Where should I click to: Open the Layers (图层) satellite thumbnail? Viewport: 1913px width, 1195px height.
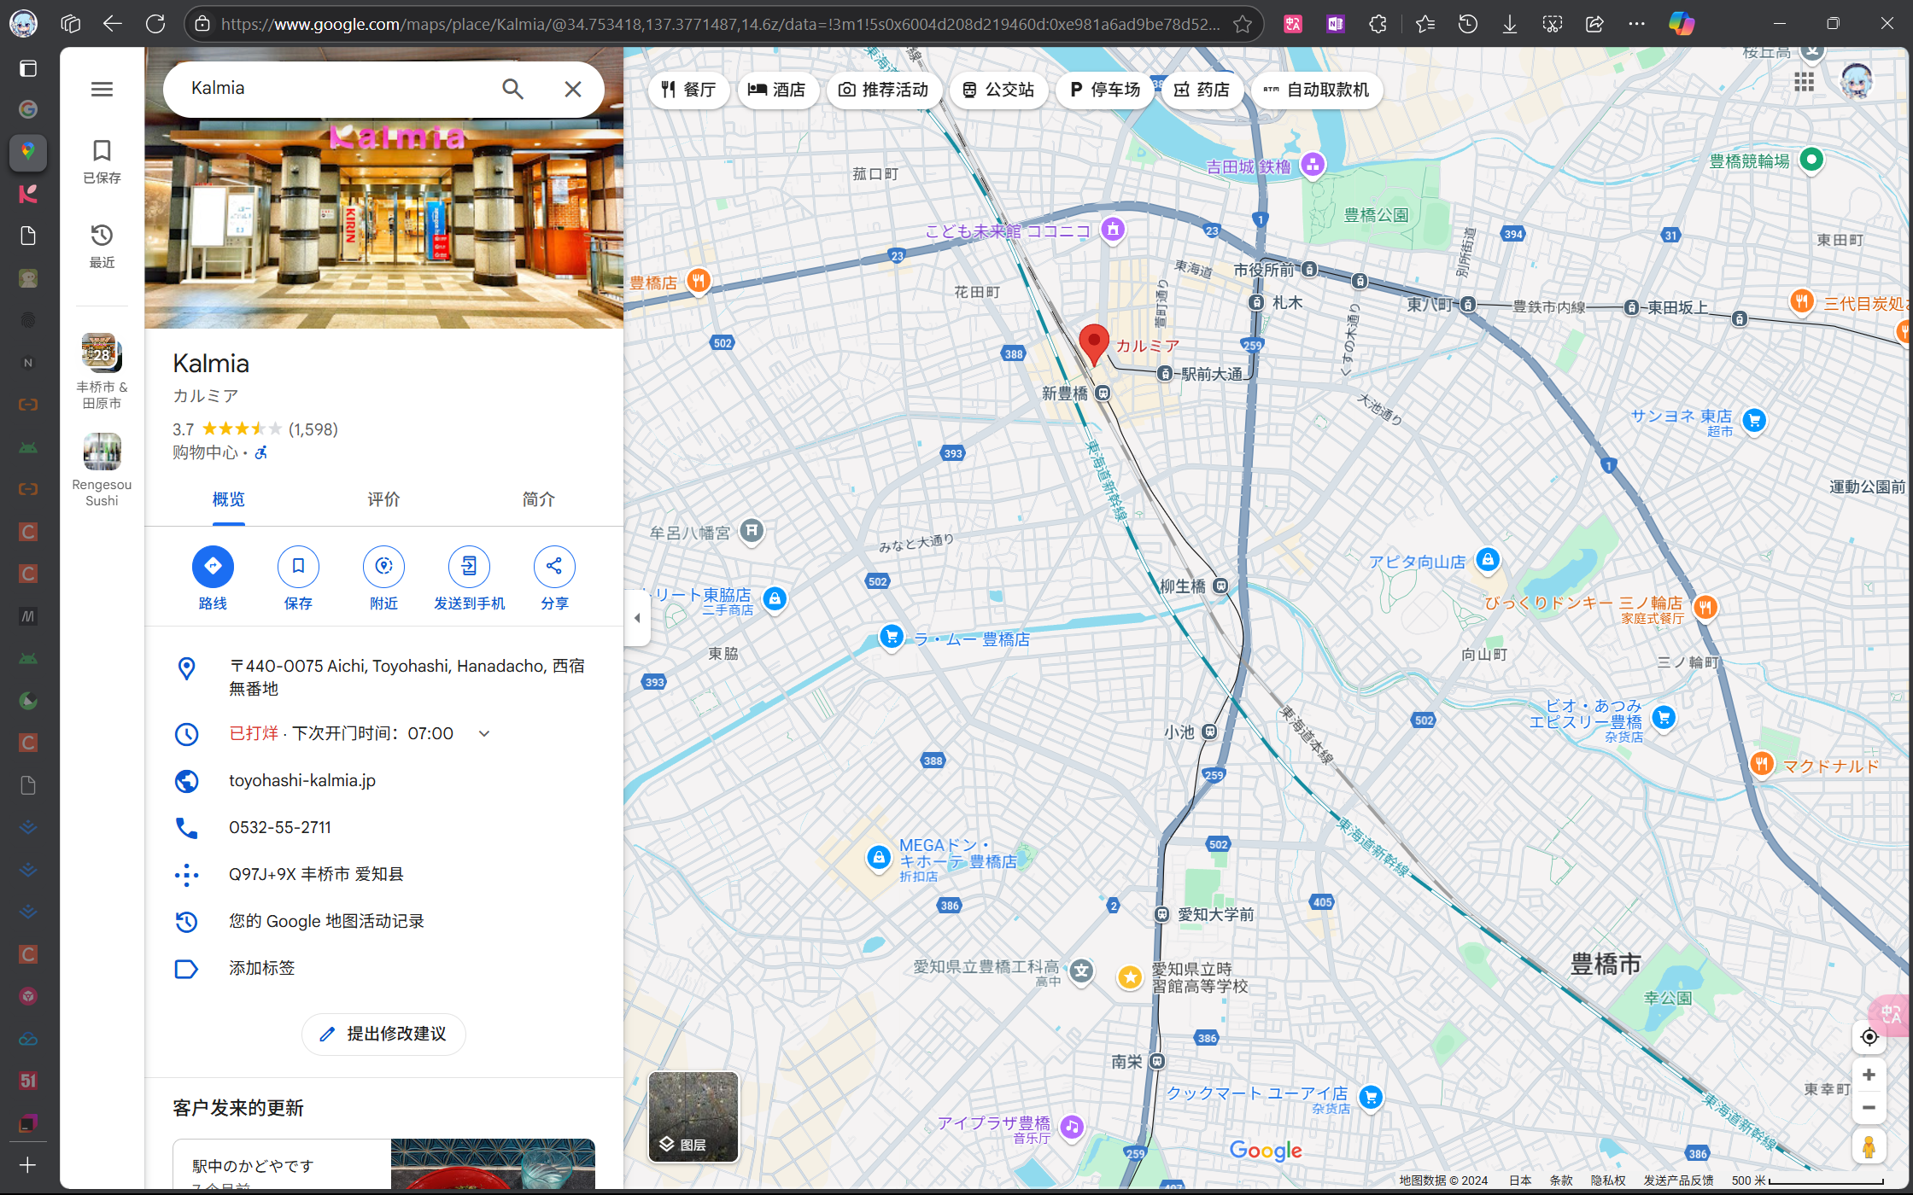(693, 1116)
